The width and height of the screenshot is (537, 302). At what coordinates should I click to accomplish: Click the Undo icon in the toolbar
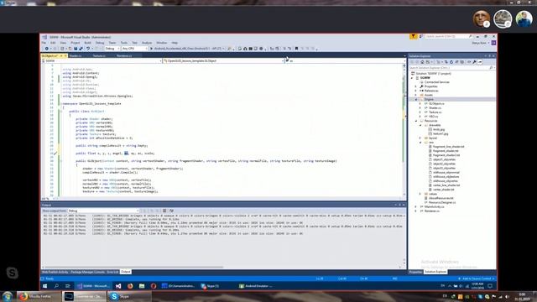tap(88, 49)
